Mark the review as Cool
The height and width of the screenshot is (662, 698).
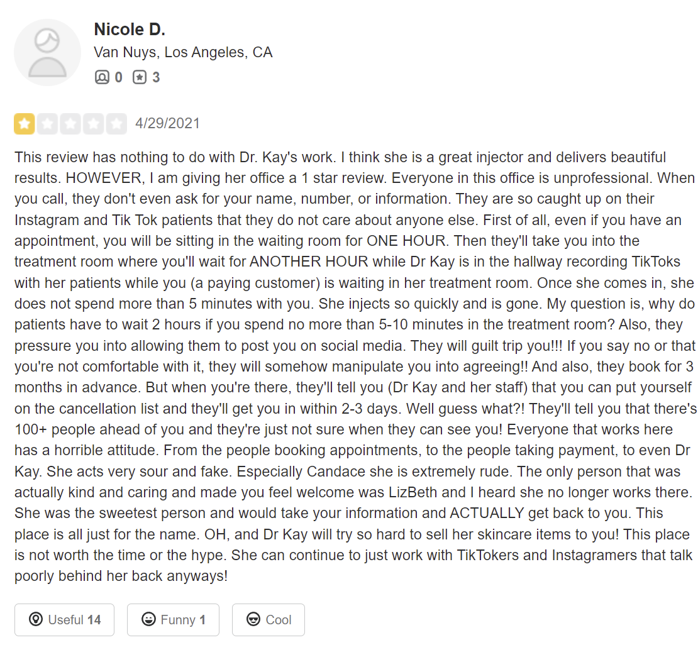269,620
